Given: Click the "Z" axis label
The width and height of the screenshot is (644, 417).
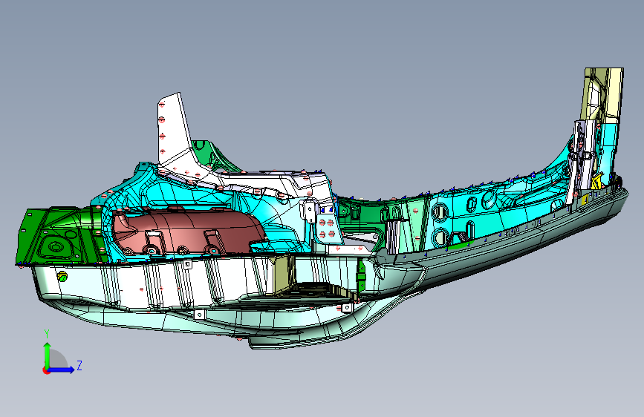Looking at the screenshot, I should 79,365.
